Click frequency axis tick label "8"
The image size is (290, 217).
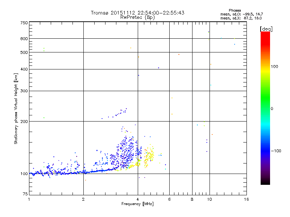coord(192,199)
